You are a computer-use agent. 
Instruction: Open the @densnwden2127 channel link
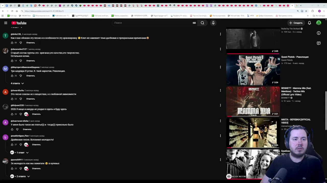tap(19, 49)
